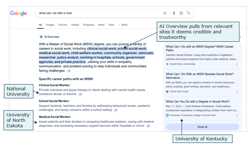Open 'What Can You Do with a Degree in Social Work?' link

click(x=197, y=101)
